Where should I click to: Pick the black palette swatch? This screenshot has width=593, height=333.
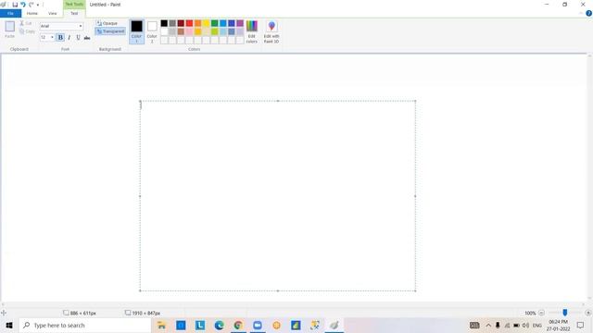tap(164, 23)
